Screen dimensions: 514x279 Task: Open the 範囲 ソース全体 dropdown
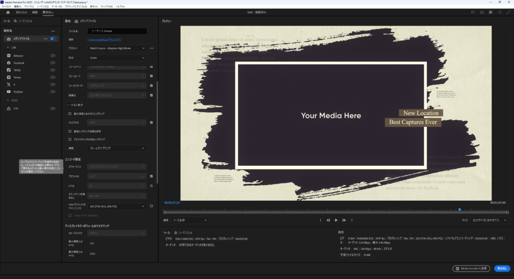tap(189, 220)
